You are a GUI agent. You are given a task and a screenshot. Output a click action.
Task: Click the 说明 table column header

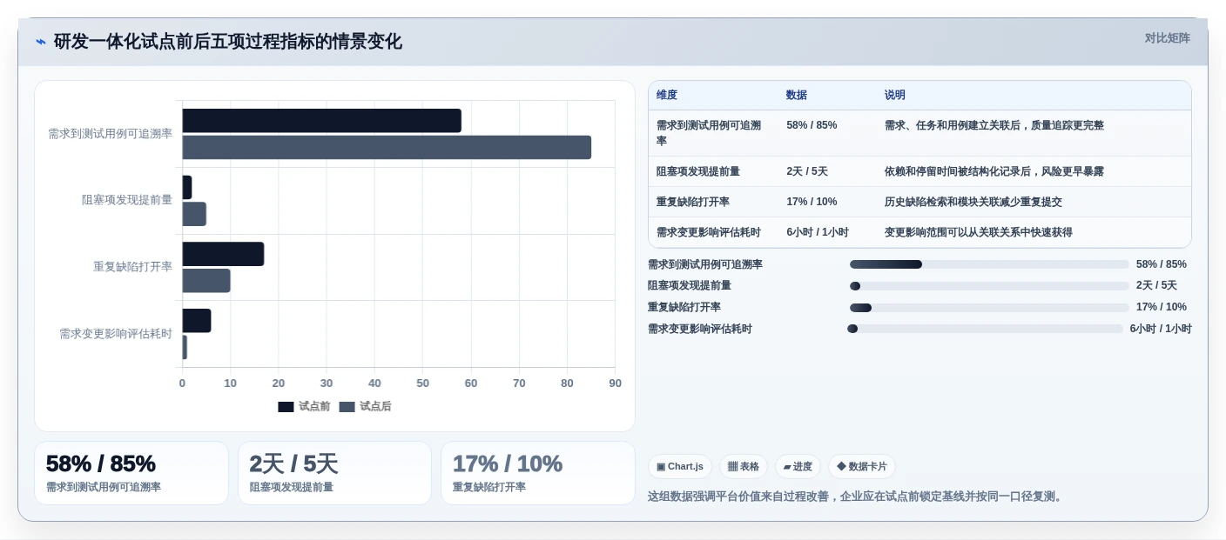click(x=895, y=95)
